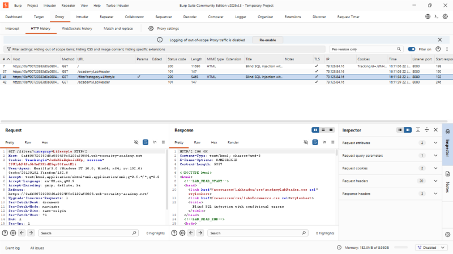Image resolution: width=453 pixels, height=254 pixels.
Task: Open response search help icon
Action: point(174,233)
